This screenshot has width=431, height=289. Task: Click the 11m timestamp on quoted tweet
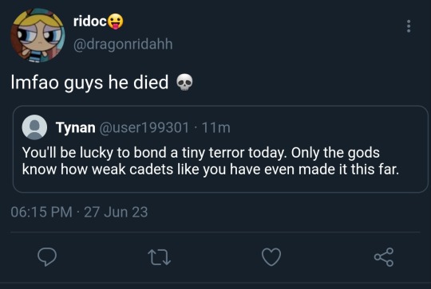pyautogui.click(x=216, y=127)
